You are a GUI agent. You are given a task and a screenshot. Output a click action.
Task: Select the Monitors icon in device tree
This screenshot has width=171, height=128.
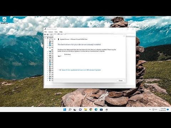tap(50, 63)
